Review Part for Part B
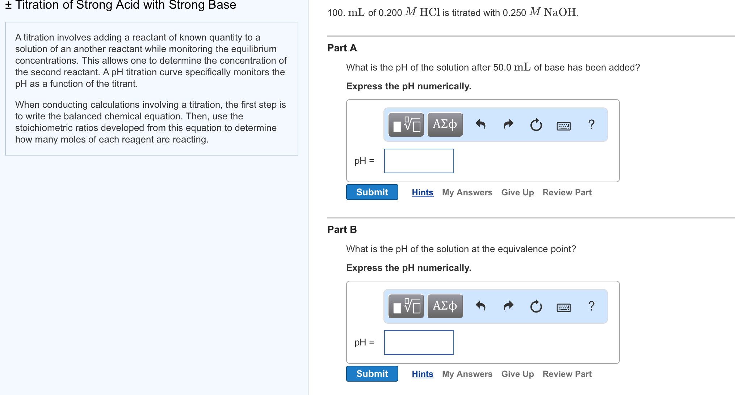Viewport: 735px width, 395px height. pyautogui.click(x=567, y=374)
